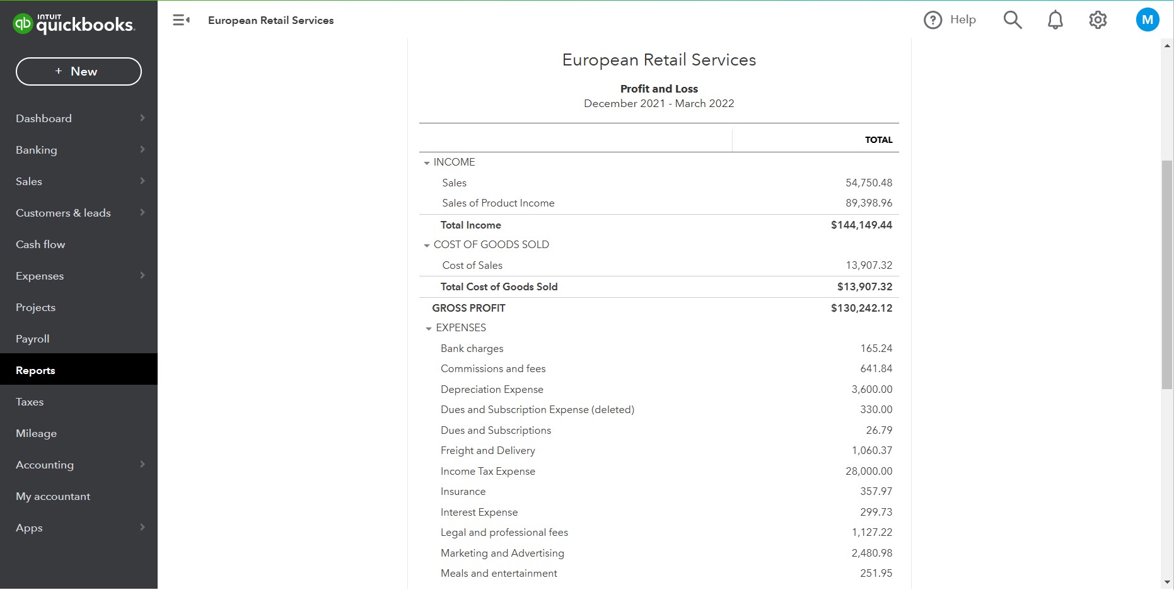Expand the Accounting submenu arrow
This screenshot has height=590, width=1174.
(142, 465)
